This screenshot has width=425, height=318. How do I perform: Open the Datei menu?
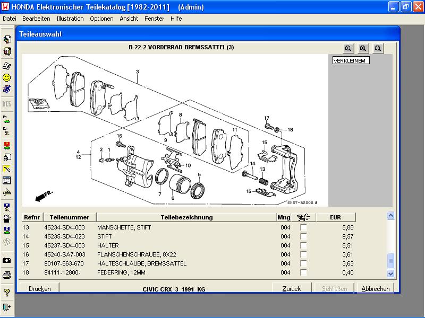[x=10, y=19]
